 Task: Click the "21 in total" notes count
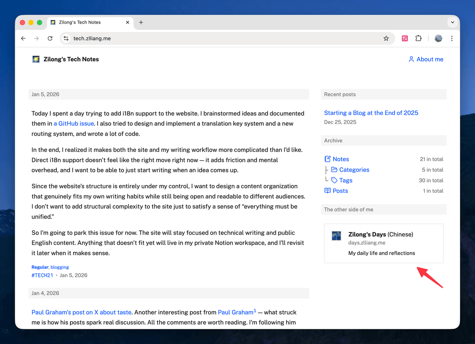[x=432, y=159]
